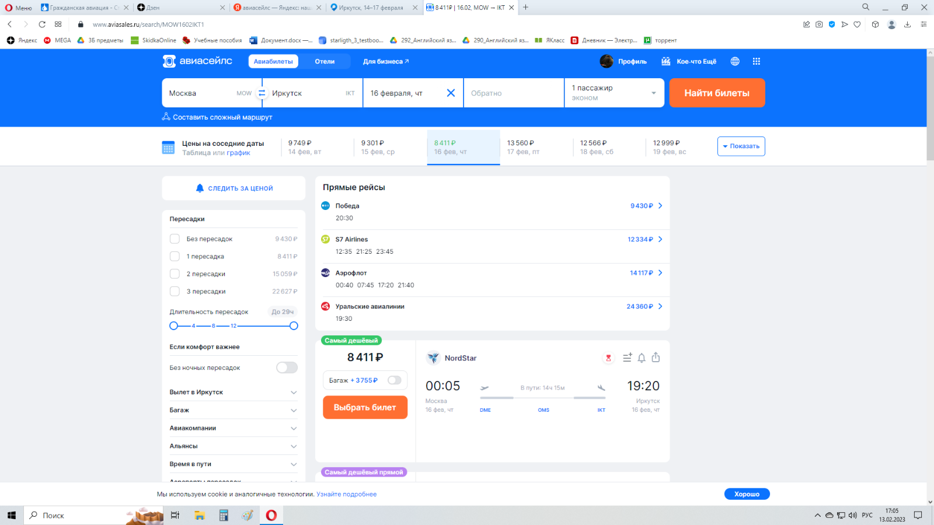Share the NordStar ticket
Image resolution: width=934 pixels, height=525 pixels.
(x=656, y=358)
